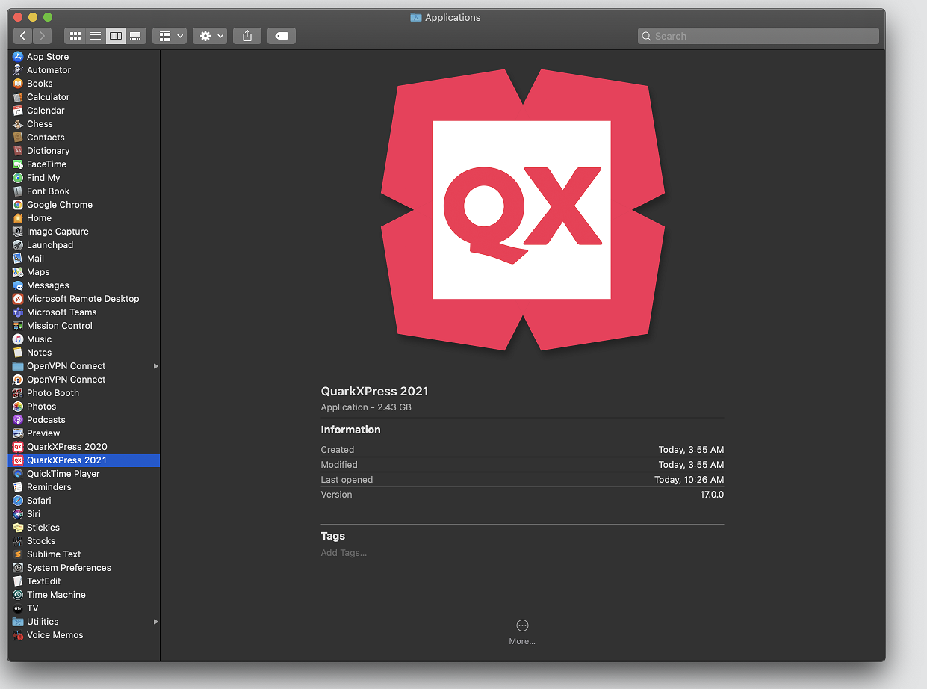Open Google Chrome from the sidebar
The image size is (927, 689).
(x=59, y=204)
